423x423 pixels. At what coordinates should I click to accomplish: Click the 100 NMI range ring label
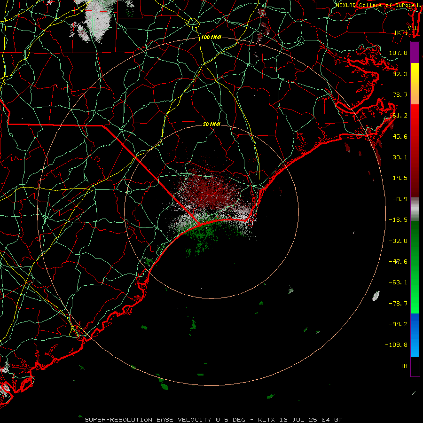211,37
